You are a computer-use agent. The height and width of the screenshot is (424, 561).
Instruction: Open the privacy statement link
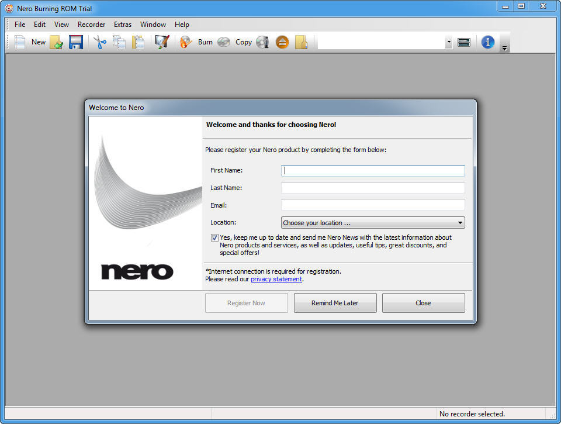(x=276, y=279)
